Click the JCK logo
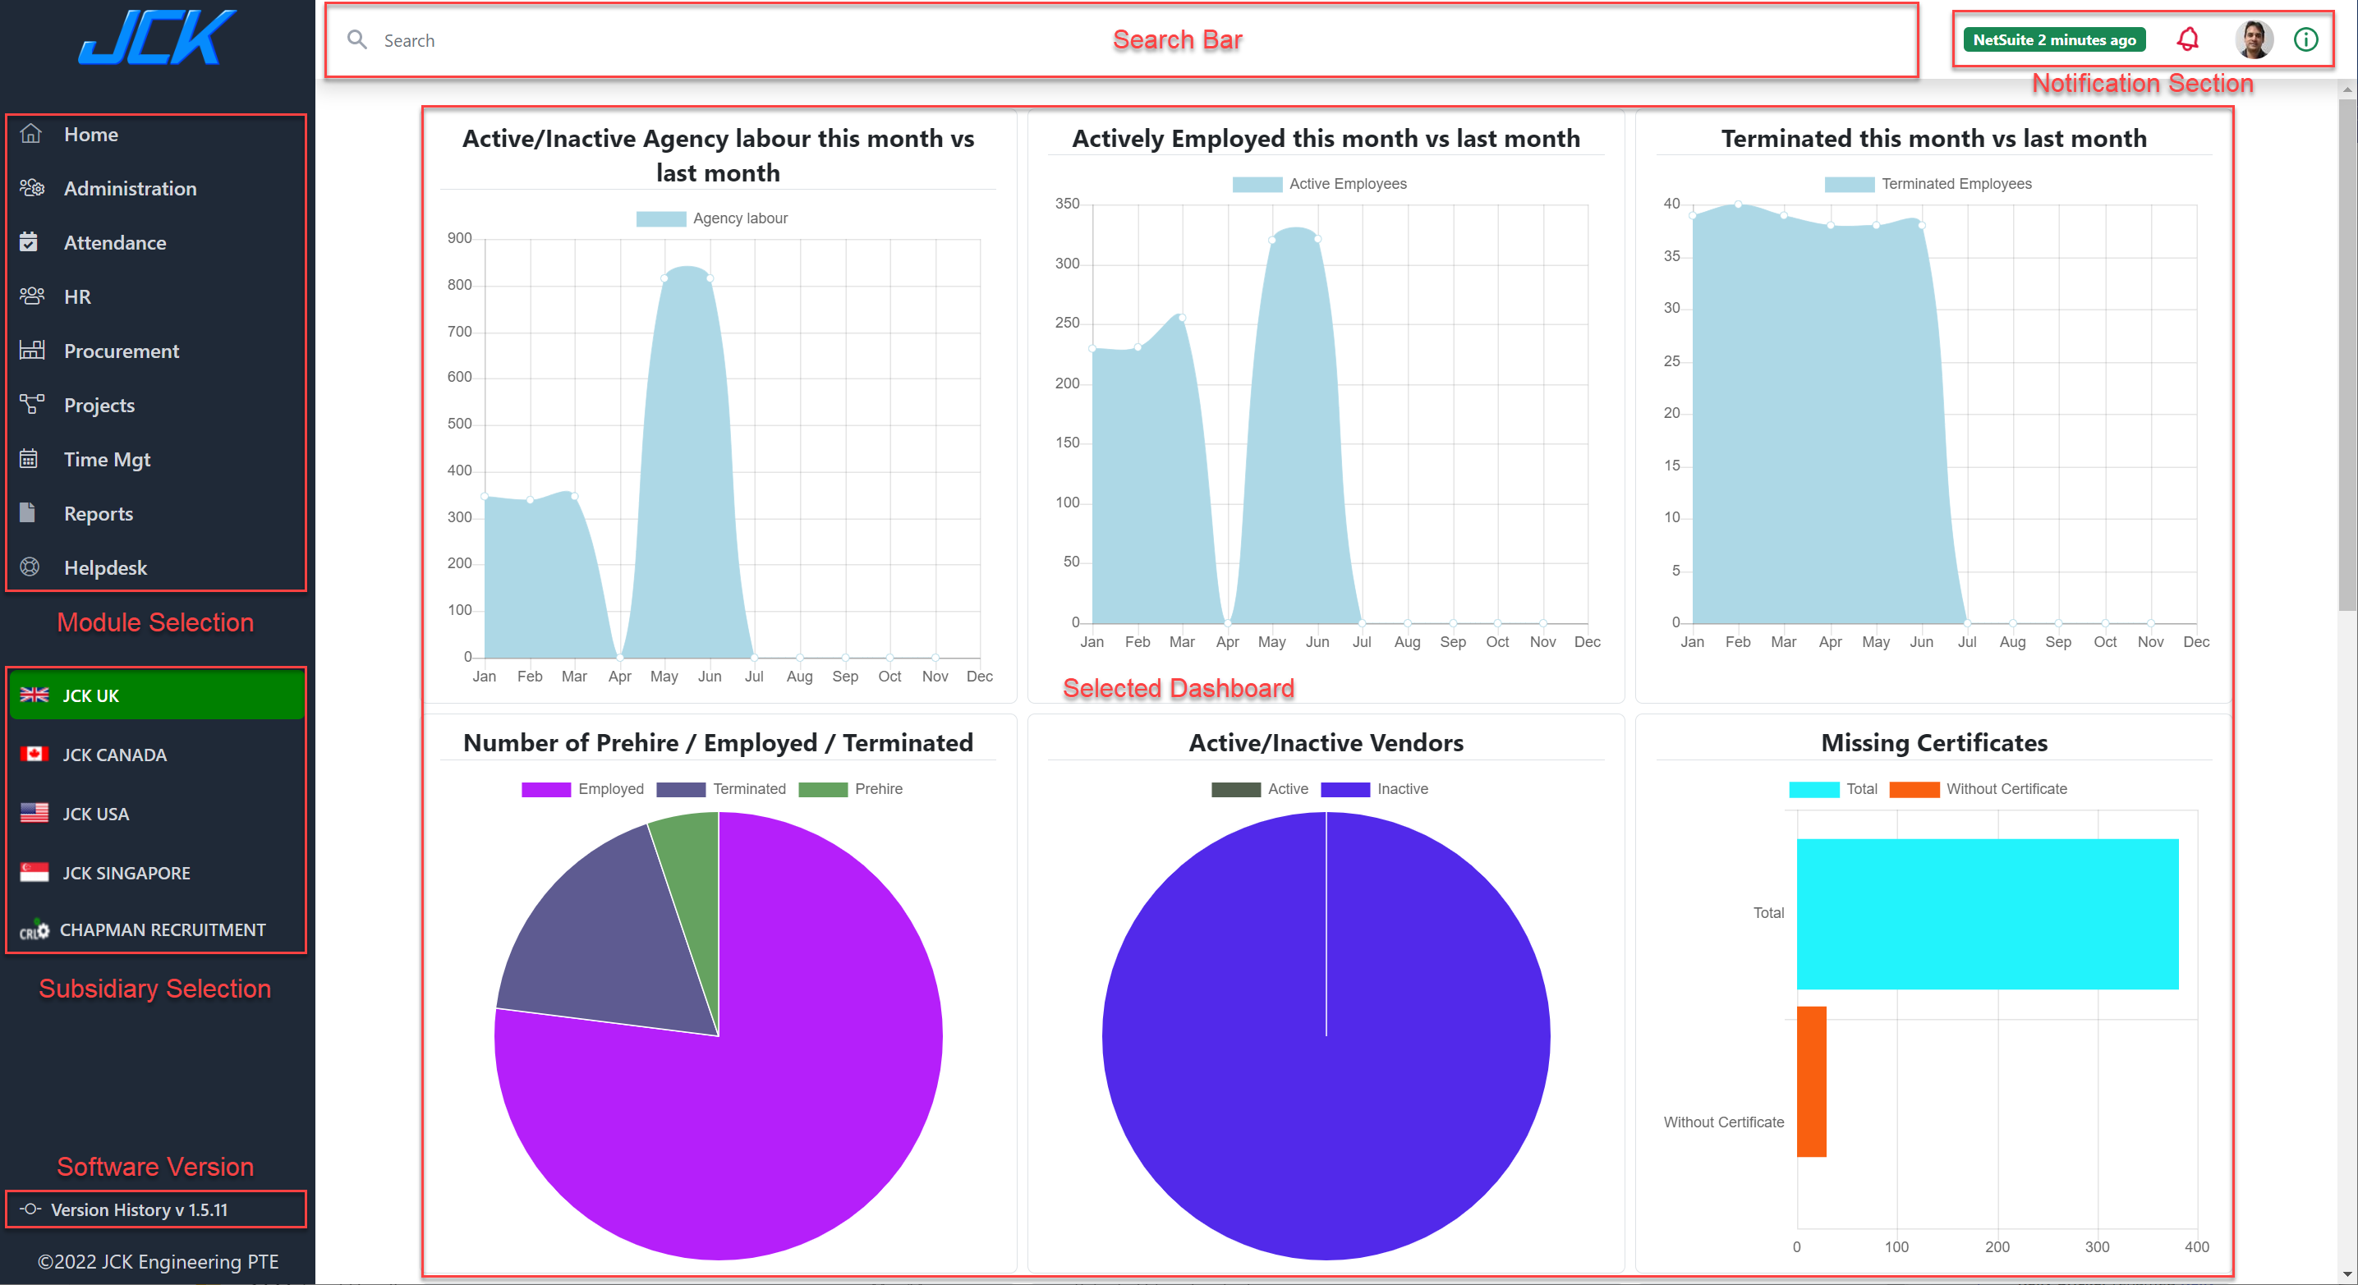The image size is (2358, 1285). (157, 38)
